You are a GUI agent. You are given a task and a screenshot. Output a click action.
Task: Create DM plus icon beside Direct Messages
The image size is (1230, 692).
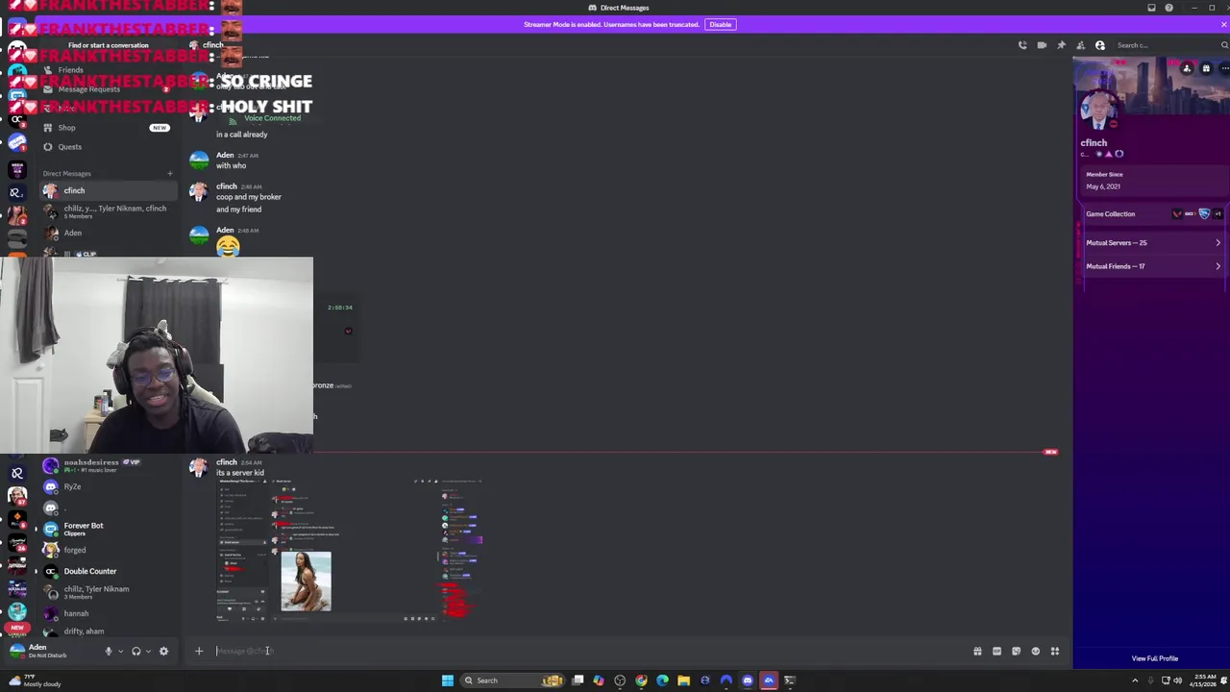click(170, 174)
